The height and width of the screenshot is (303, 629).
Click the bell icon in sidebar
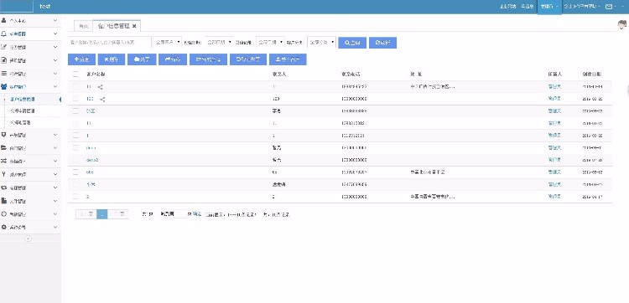click(x=4, y=34)
